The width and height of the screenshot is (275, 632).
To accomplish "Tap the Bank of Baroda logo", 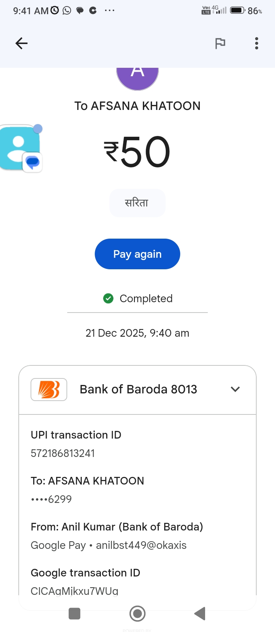I will 49,390.
